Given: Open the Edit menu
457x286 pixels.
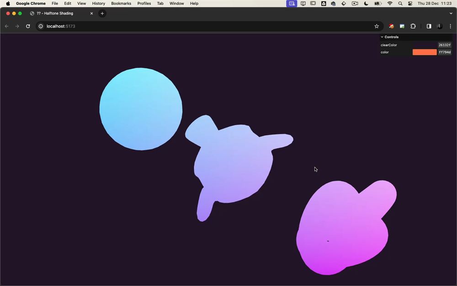Looking at the screenshot, I should click(x=68, y=4).
